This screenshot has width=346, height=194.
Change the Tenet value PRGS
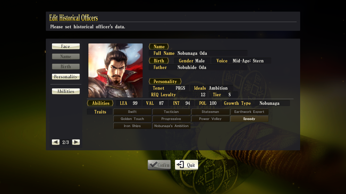(x=181, y=88)
